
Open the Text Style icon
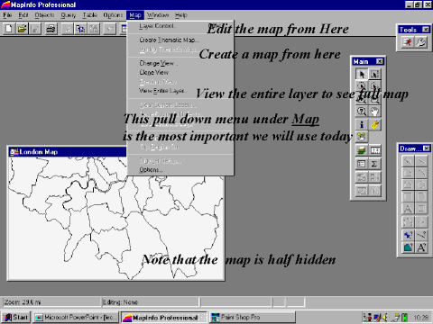(x=421, y=247)
